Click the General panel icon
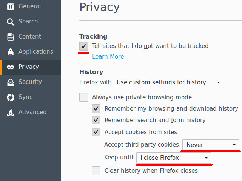Screen dimensions: 242x181 point(11,7)
